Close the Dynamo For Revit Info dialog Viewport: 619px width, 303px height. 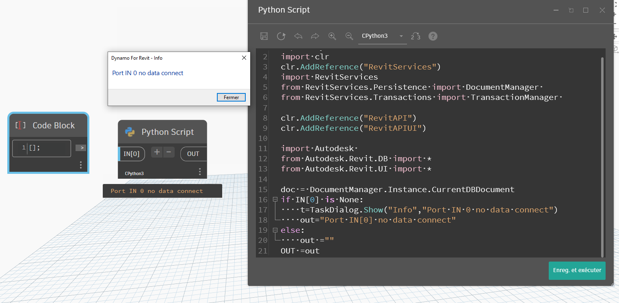pyautogui.click(x=244, y=58)
